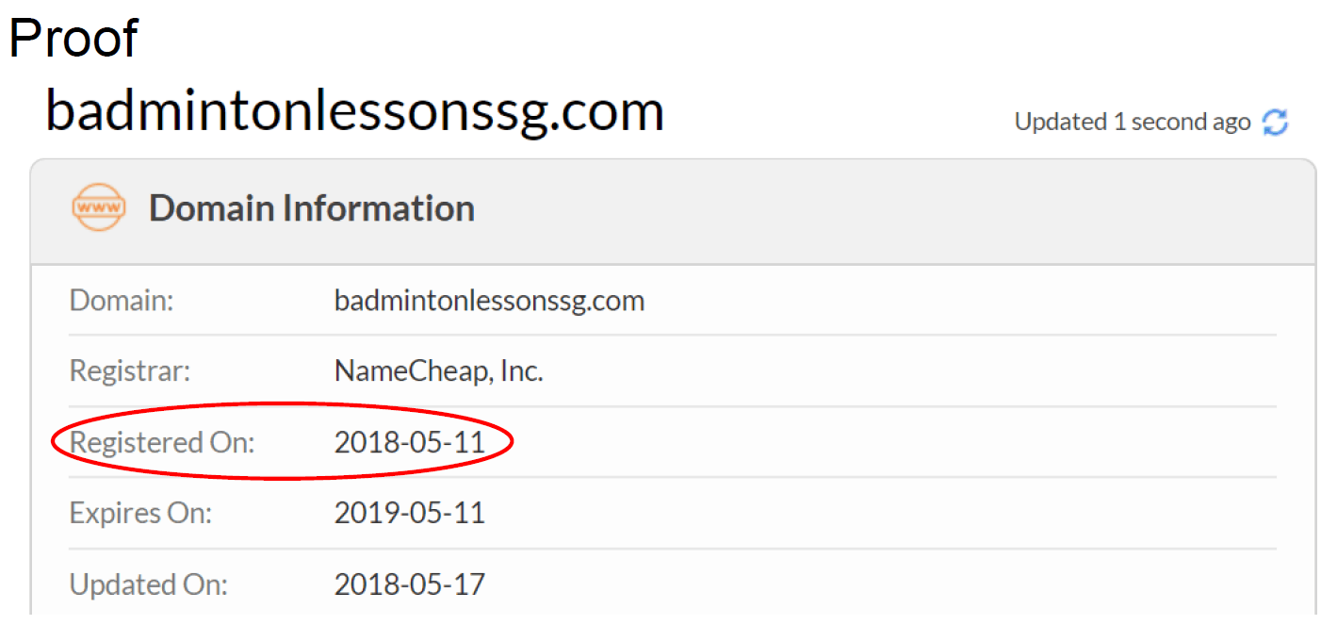Click the large badmintonlessonssg.com page title
The height and width of the screenshot is (625, 1321).
click(x=355, y=112)
